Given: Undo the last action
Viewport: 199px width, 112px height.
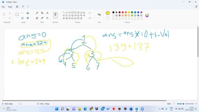Looking at the screenshot, I should point(23,7).
